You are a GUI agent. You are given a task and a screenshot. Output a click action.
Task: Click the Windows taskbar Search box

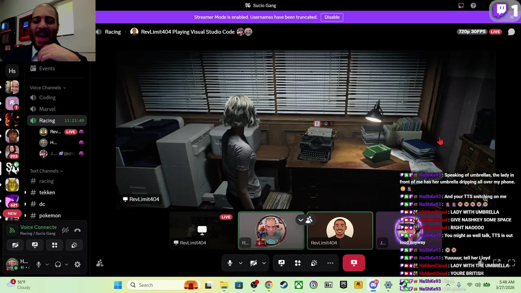click(x=163, y=285)
